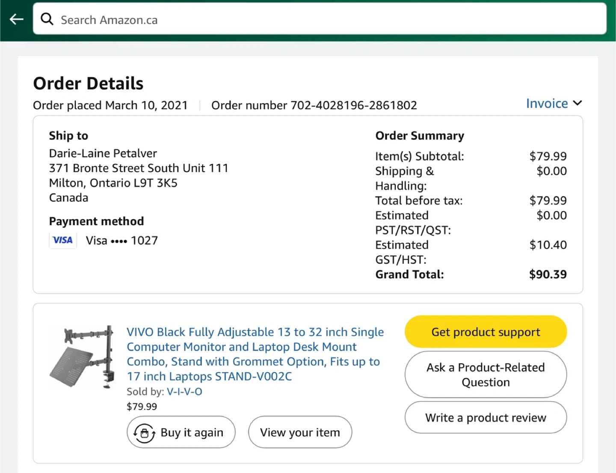
Task: Tap Write a product review
Action: point(486,418)
